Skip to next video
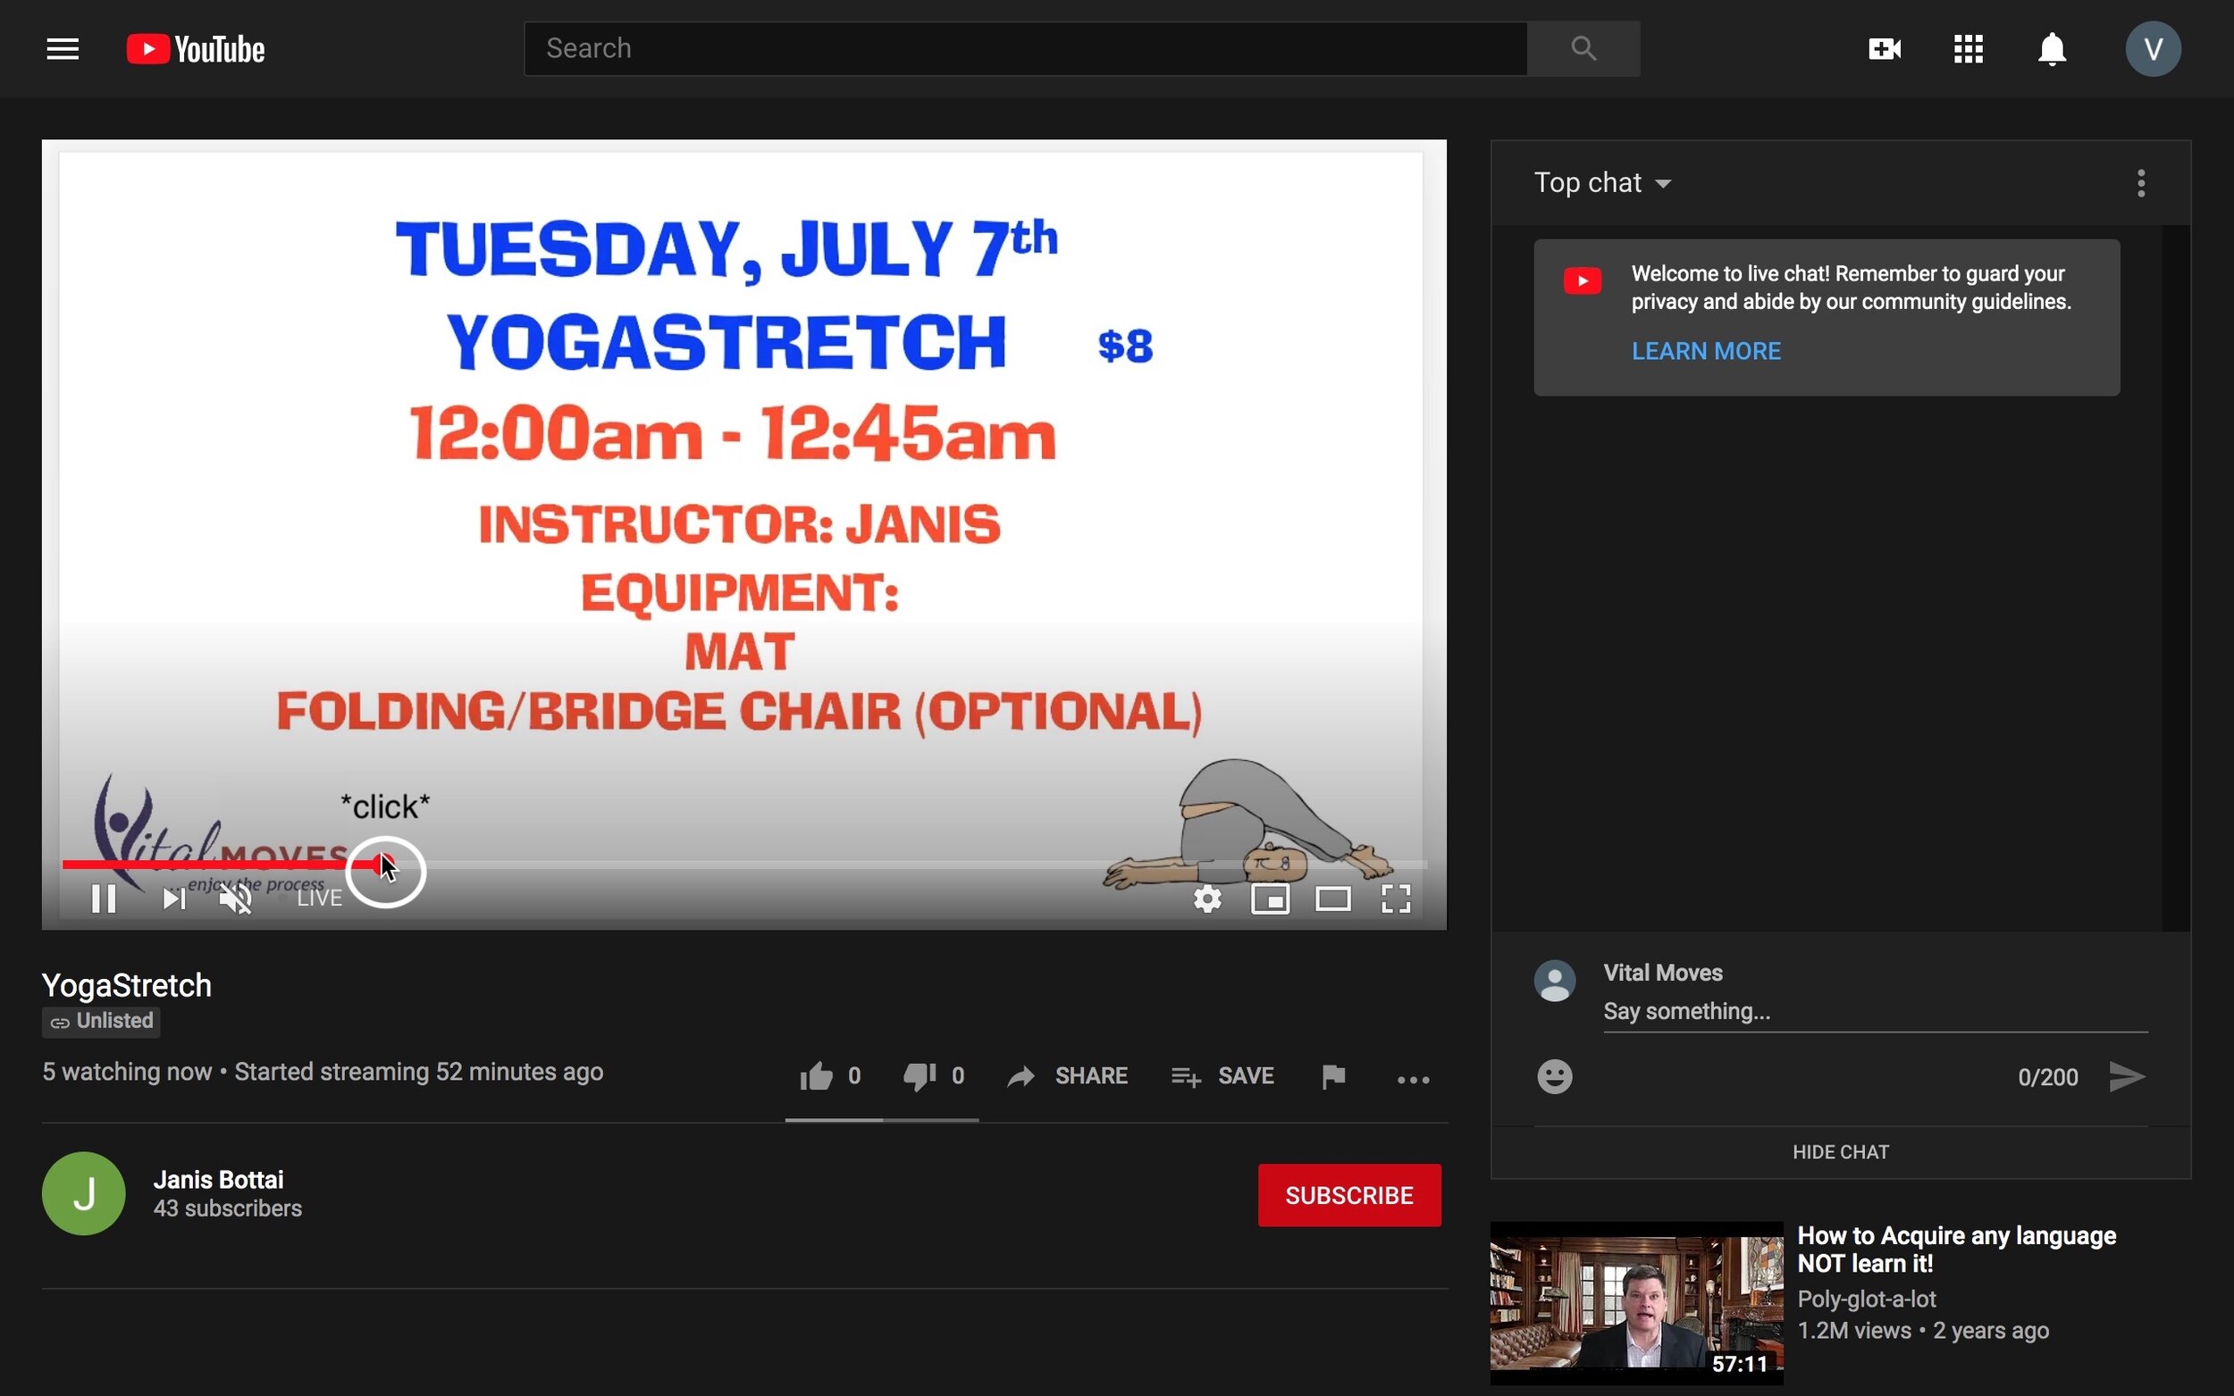Screen dimensions: 2234x1396 click(x=173, y=898)
